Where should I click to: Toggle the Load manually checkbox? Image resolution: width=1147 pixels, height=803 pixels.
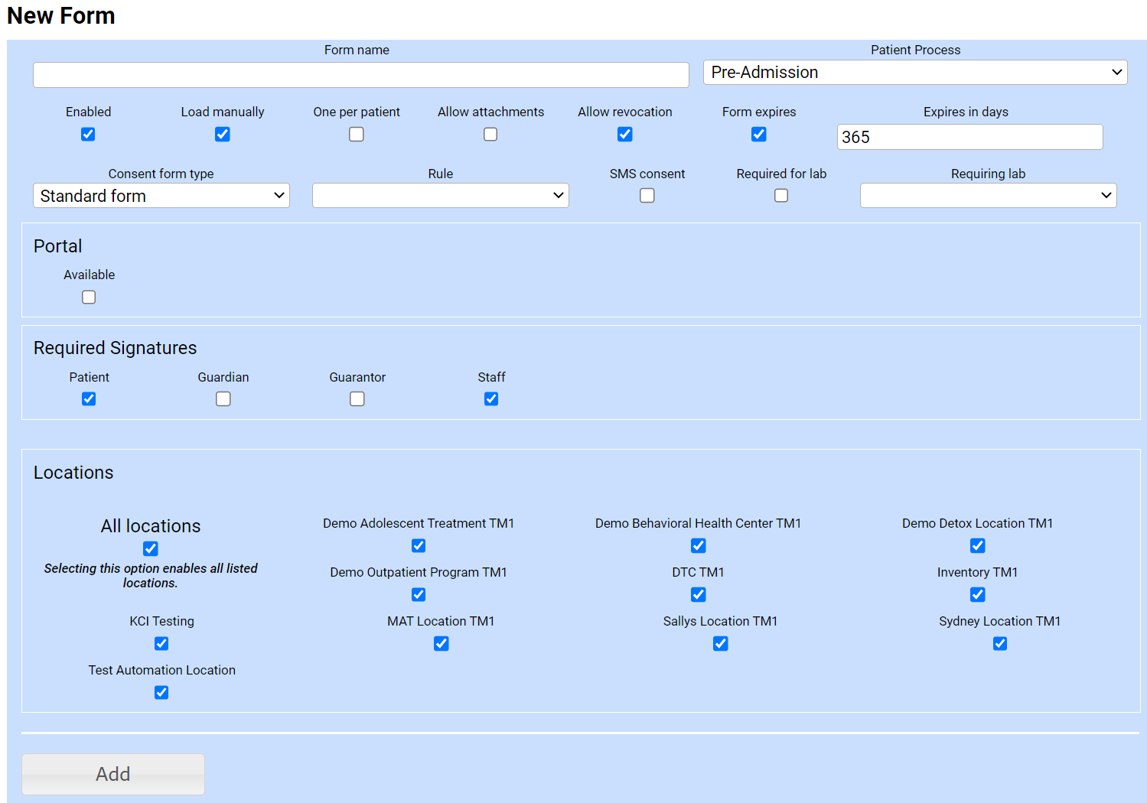(x=223, y=135)
